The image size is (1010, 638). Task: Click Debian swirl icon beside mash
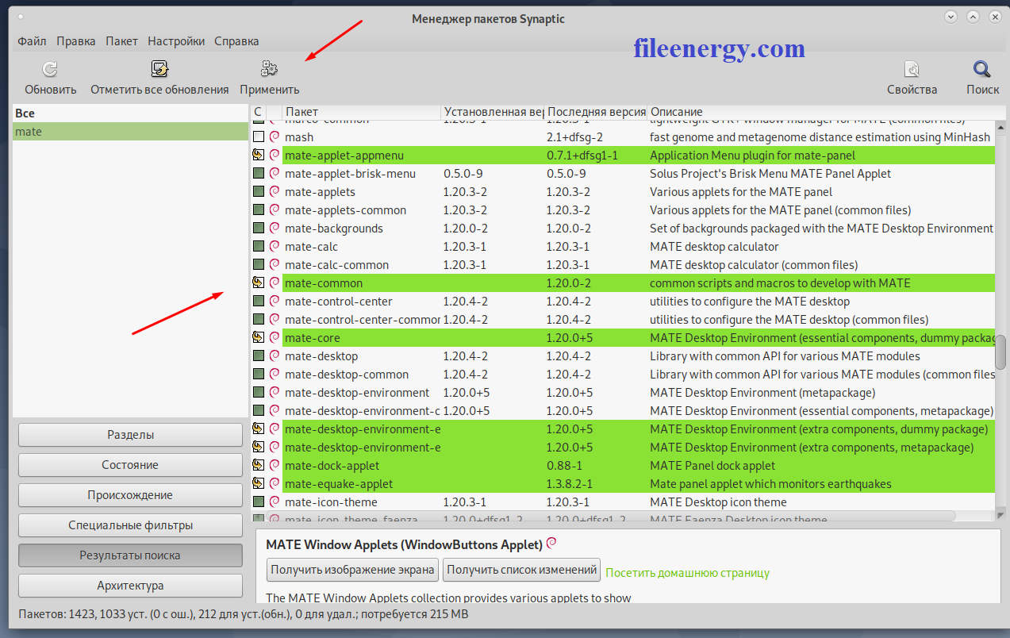[x=275, y=136]
